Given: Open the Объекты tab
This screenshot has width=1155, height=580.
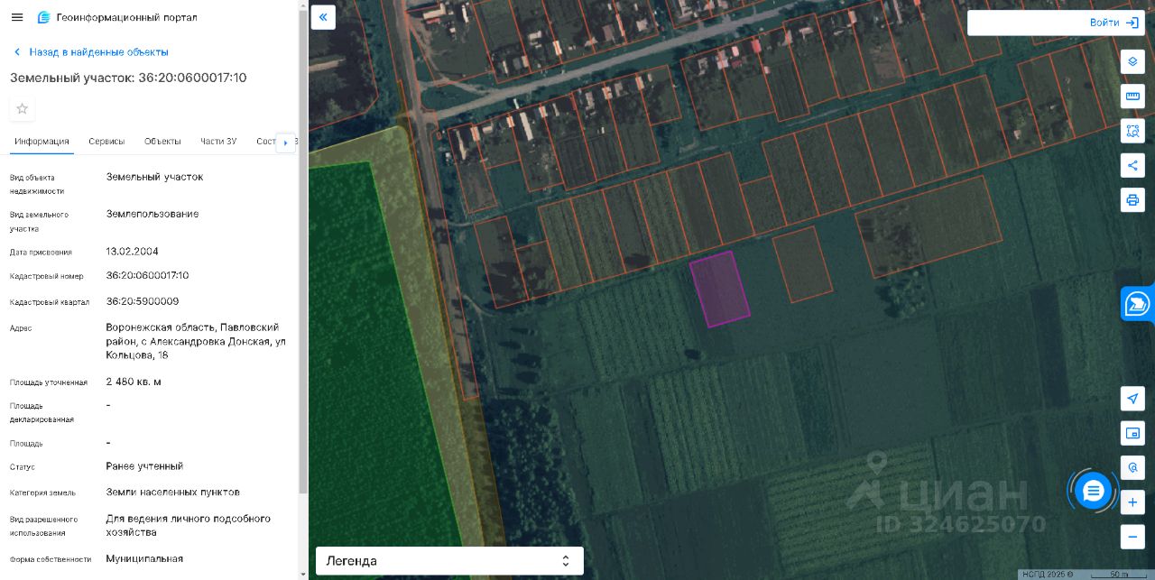Looking at the screenshot, I should point(162,142).
